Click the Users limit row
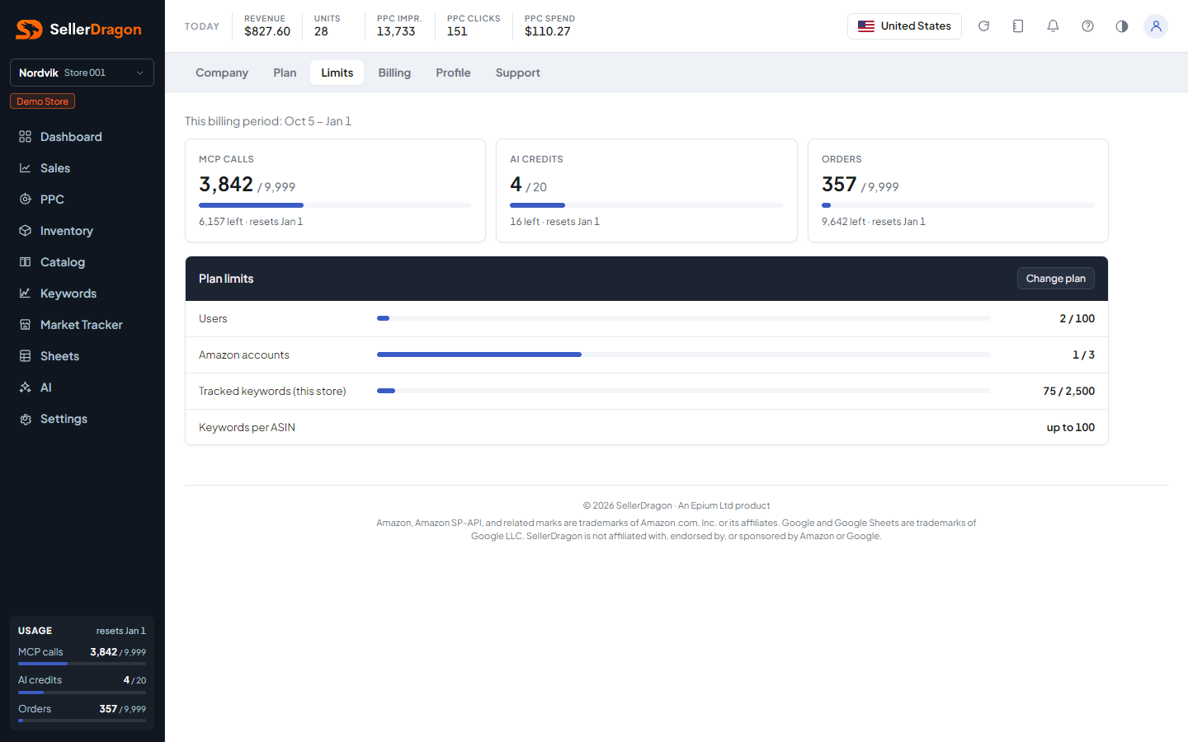The image size is (1188, 742). pyautogui.click(x=647, y=319)
